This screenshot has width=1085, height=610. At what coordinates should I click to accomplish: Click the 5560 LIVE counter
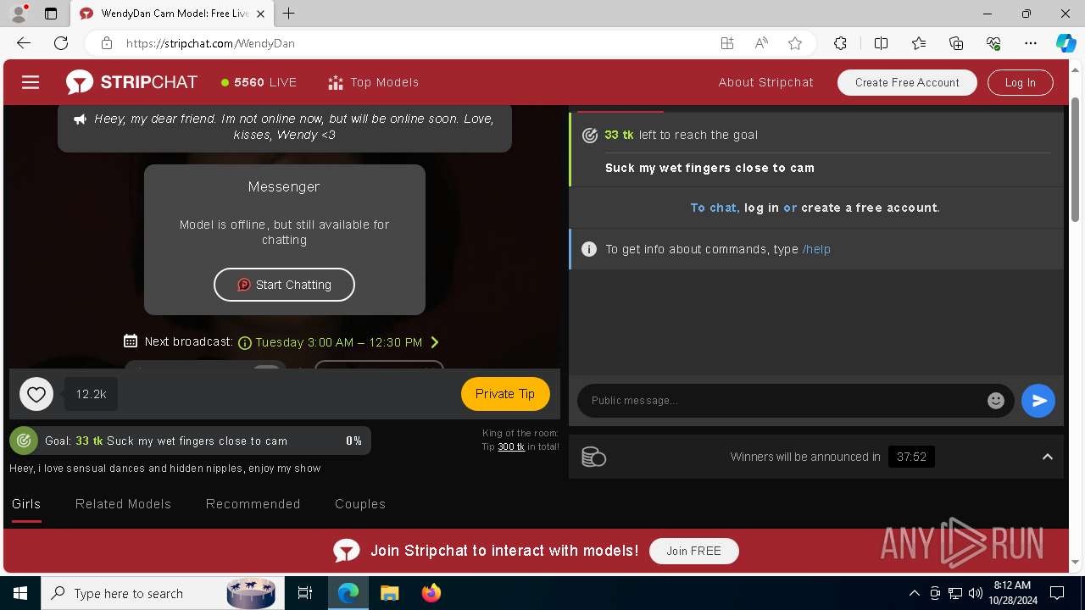click(259, 82)
